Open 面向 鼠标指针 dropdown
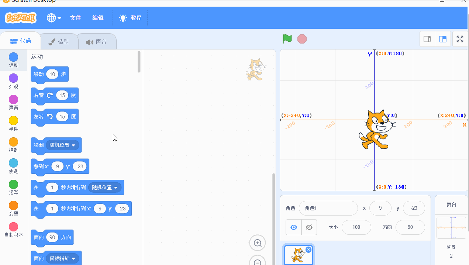Screen dimensions: 469x265 [x=62, y=258]
